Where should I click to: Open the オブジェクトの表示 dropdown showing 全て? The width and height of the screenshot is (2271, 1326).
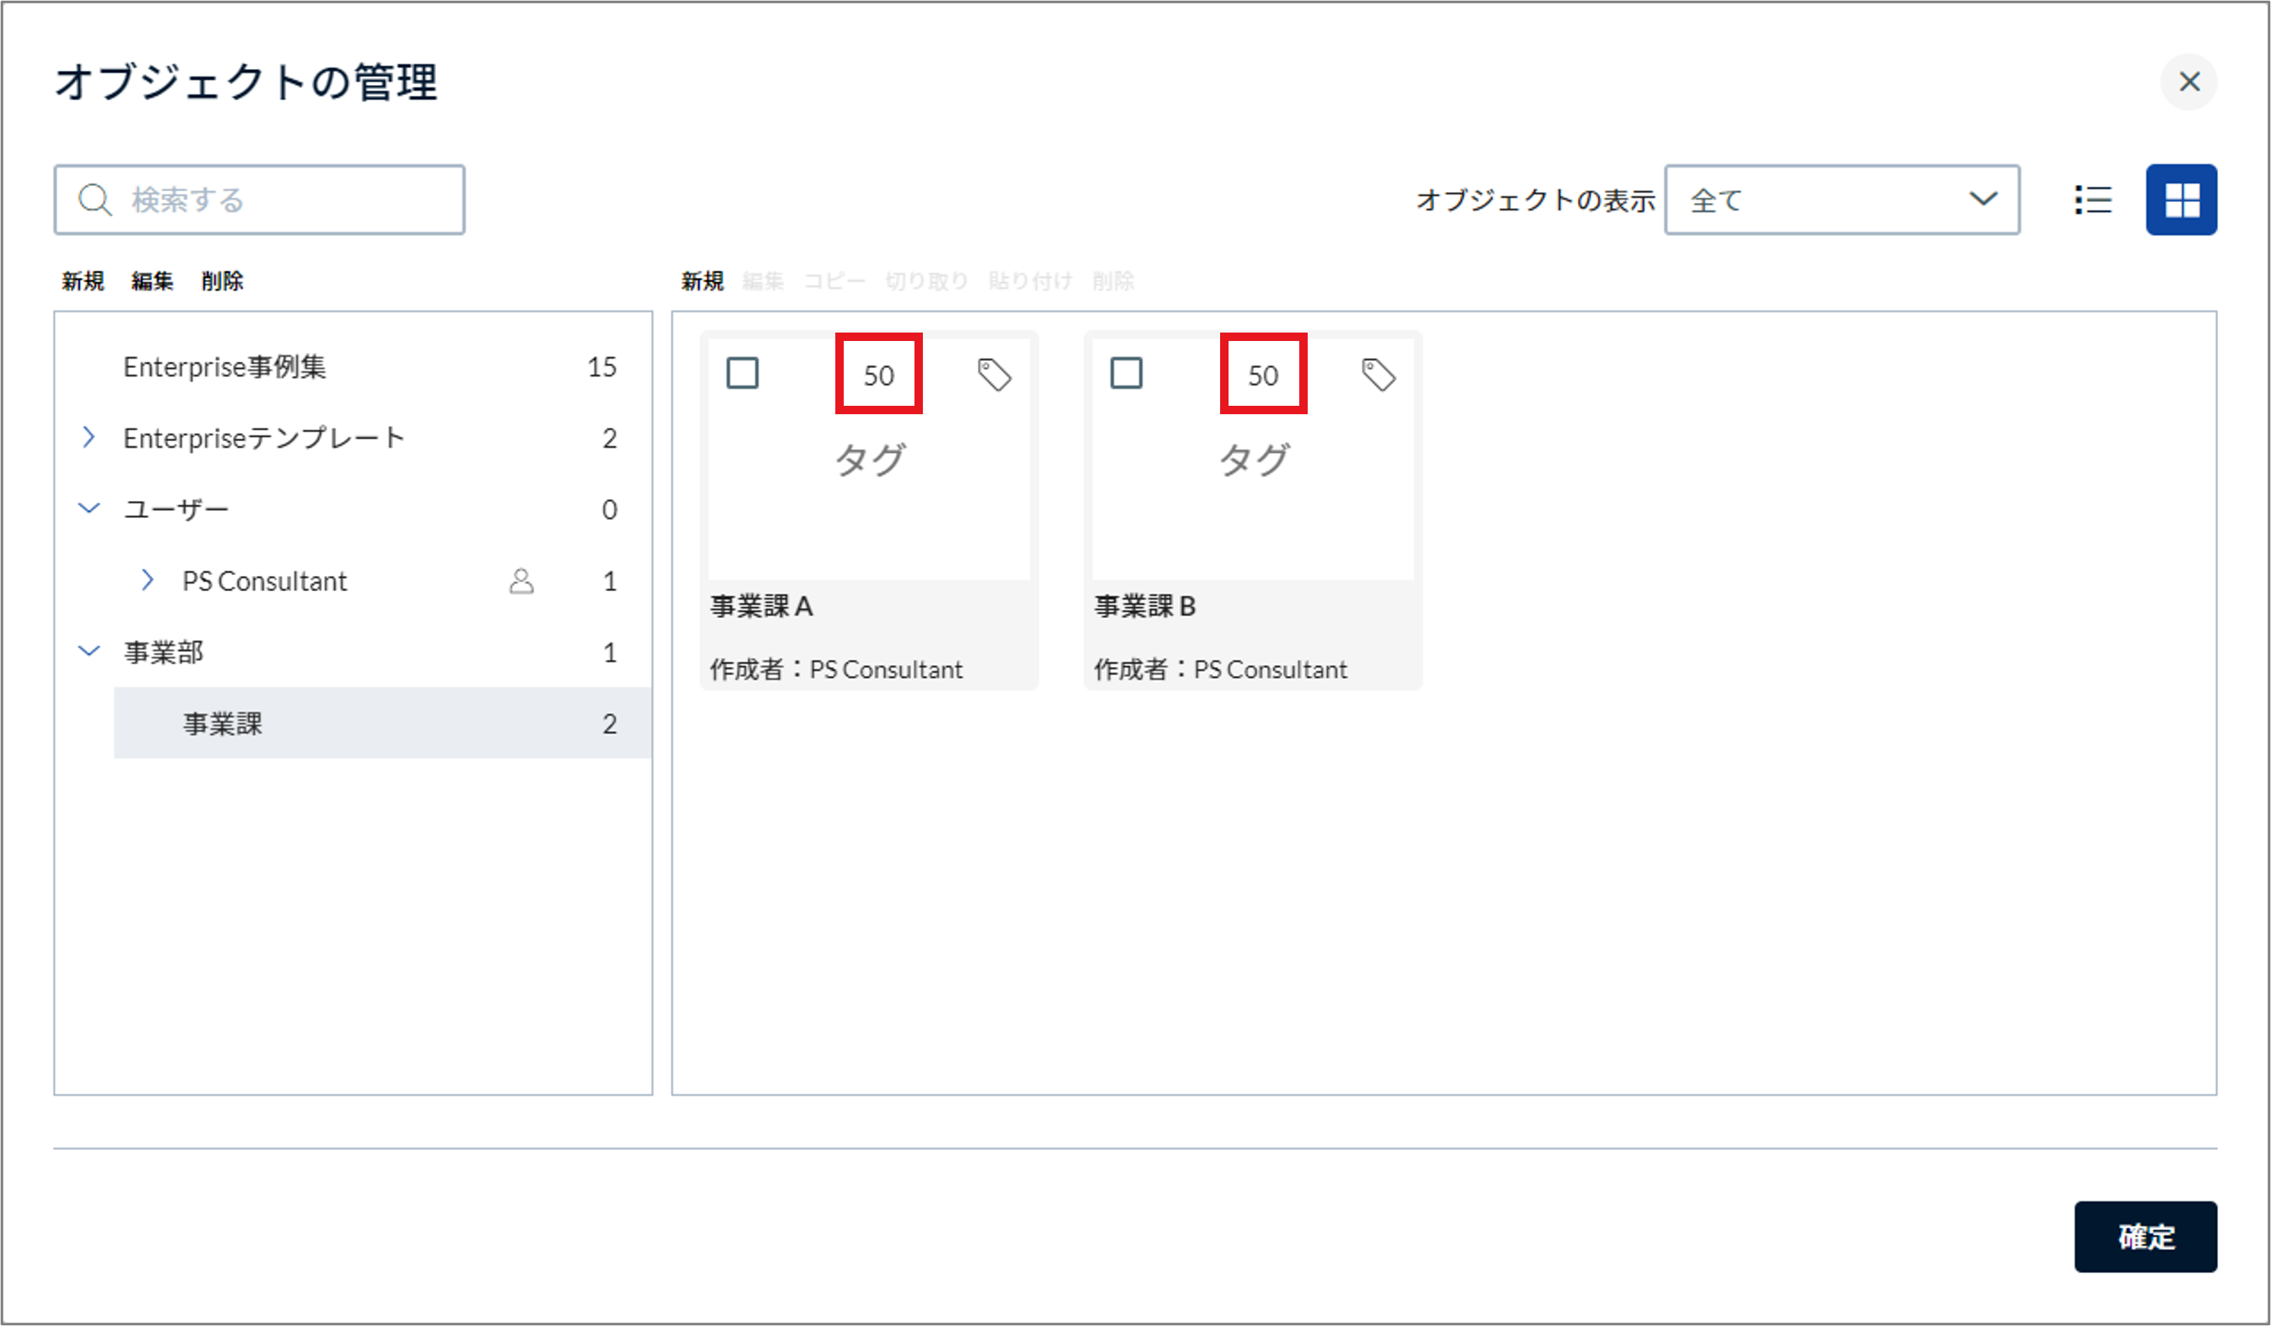pyautogui.click(x=1842, y=199)
